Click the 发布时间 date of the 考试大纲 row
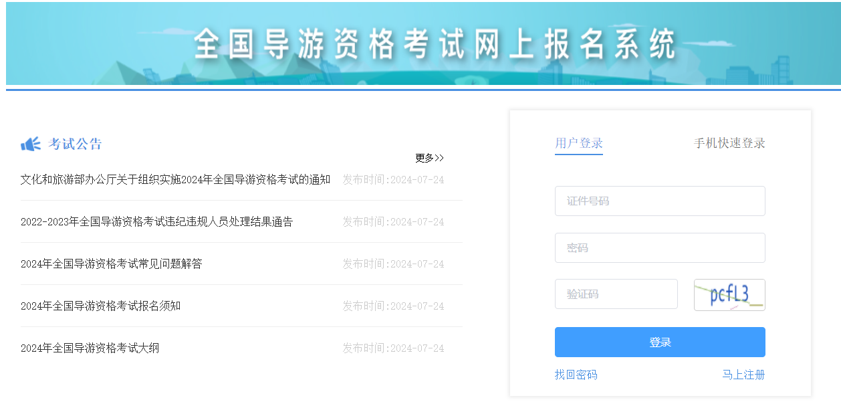 coord(393,348)
